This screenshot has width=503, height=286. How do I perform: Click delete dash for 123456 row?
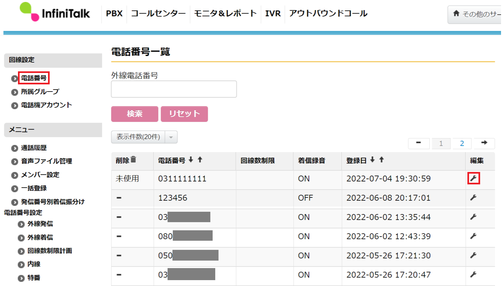[x=119, y=198]
